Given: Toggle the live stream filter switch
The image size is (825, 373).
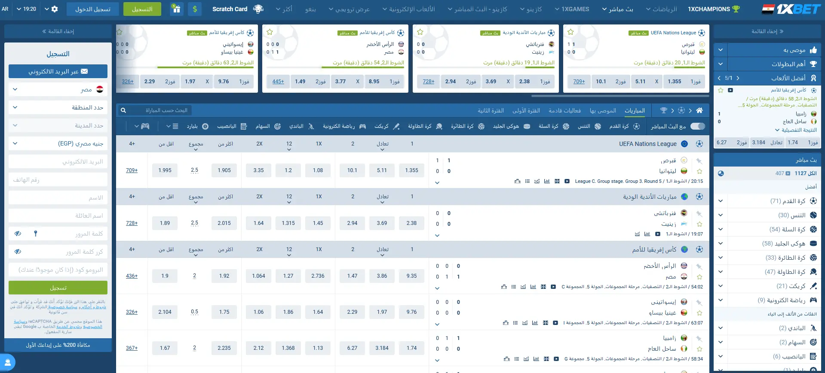Looking at the screenshot, I should coord(697,126).
